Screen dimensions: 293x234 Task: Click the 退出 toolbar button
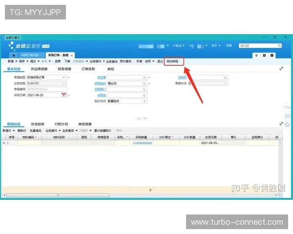tap(160, 61)
